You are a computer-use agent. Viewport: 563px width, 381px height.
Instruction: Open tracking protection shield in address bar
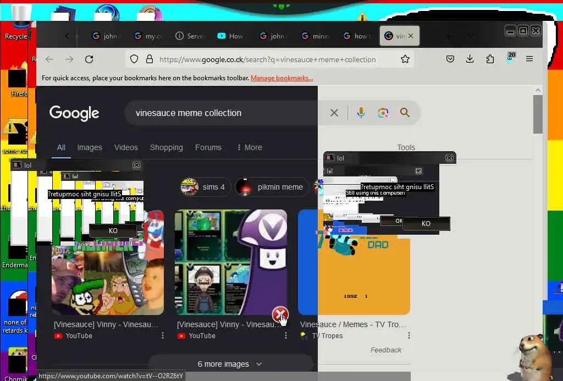(134, 59)
